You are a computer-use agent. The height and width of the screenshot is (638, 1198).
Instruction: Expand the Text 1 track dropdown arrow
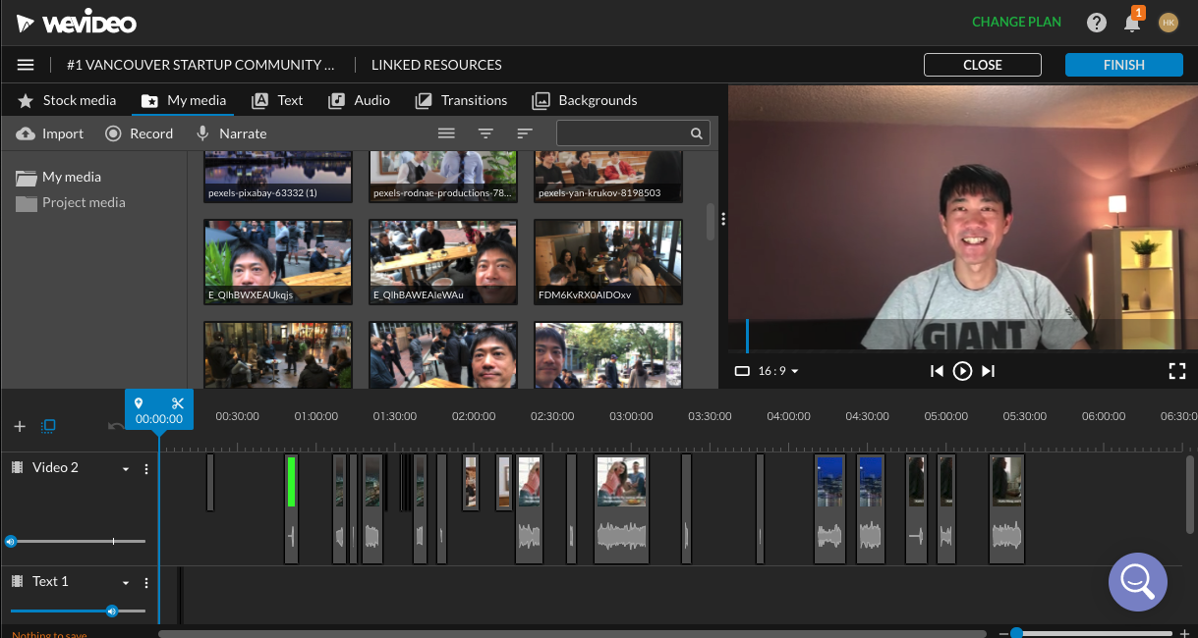point(125,581)
